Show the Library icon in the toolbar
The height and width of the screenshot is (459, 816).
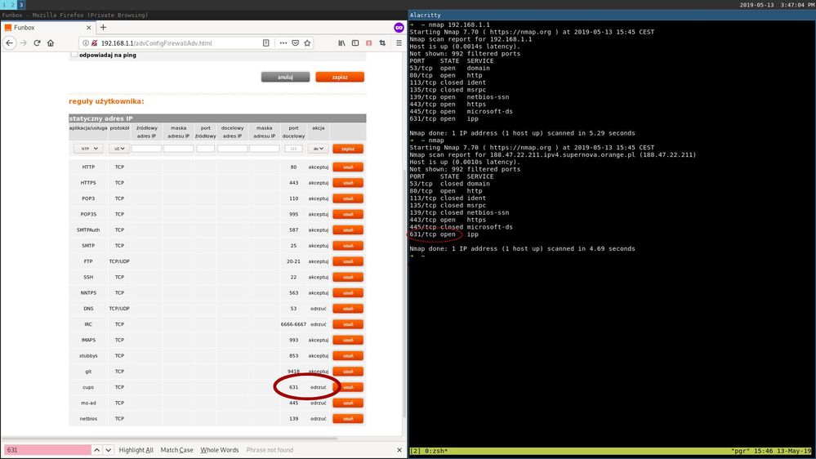pyautogui.click(x=341, y=42)
